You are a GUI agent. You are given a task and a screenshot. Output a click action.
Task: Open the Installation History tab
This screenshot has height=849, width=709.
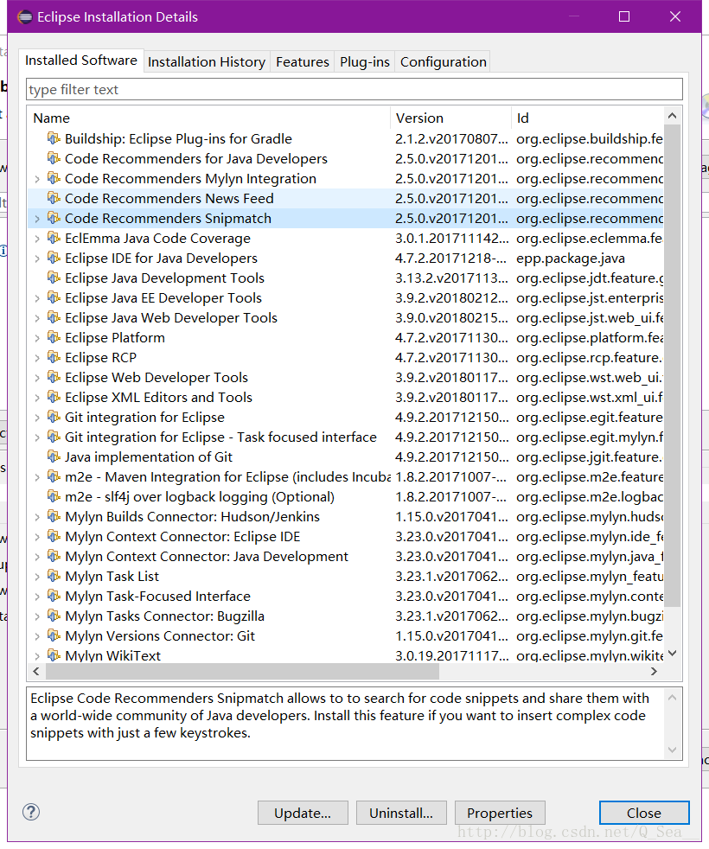[x=207, y=61]
